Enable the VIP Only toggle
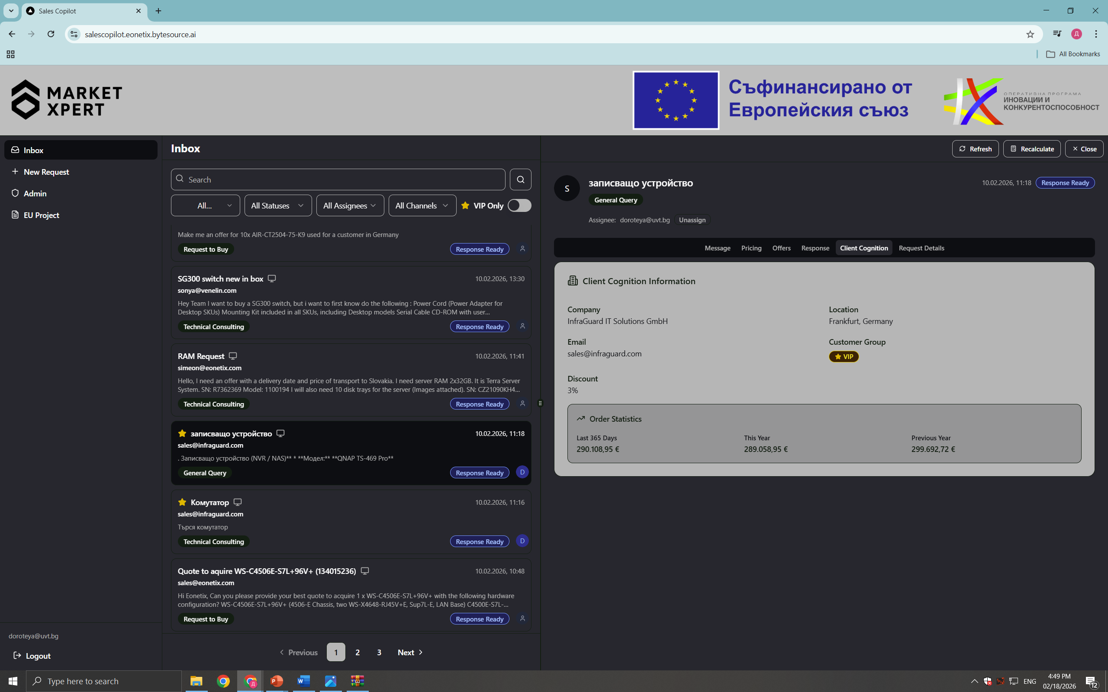 pyautogui.click(x=519, y=205)
